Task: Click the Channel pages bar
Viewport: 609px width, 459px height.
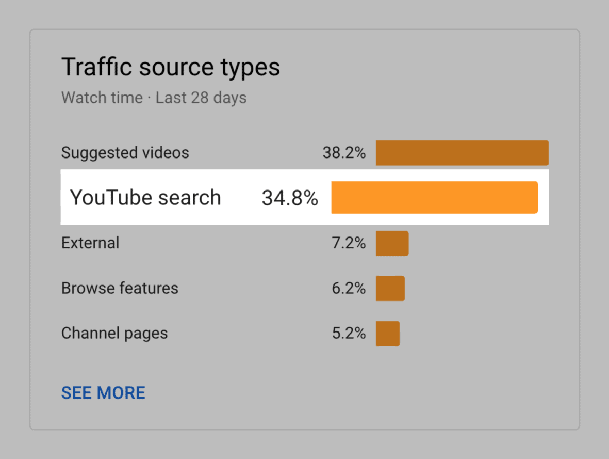Action: [388, 333]
